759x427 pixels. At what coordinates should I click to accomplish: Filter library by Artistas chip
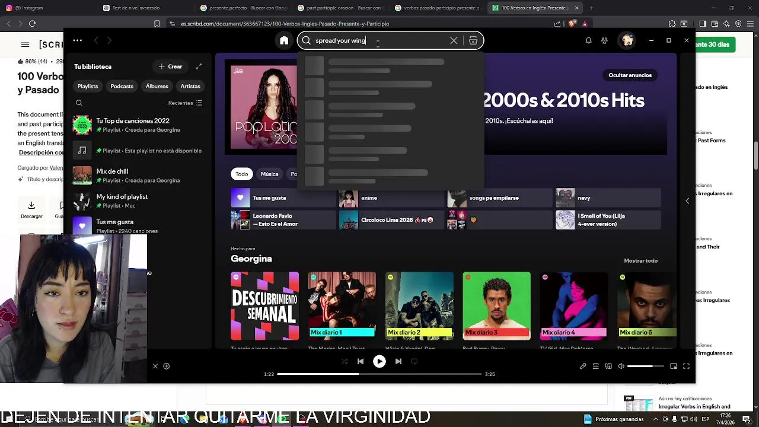pos(190,86)
